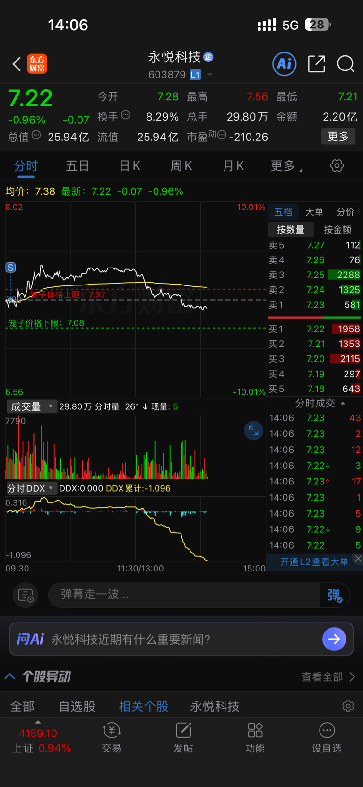Expand chart to fullscreen icon
Viewport: 363px width, 787px height.
point(253,431)
